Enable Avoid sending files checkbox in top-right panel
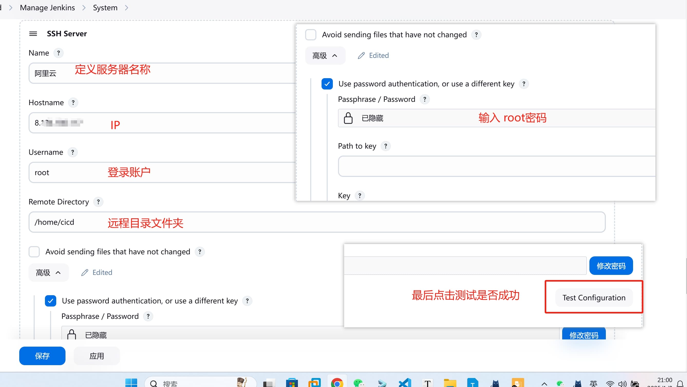This screenshot has width=687, height=387. click(x=311, y=35)
